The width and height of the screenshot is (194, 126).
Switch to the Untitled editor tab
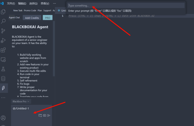tap(62, 10)
